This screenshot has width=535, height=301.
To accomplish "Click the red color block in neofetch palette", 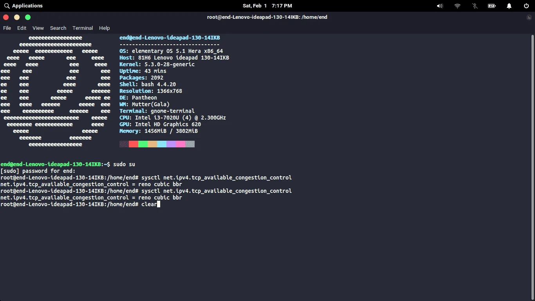I will pos(134,144).
